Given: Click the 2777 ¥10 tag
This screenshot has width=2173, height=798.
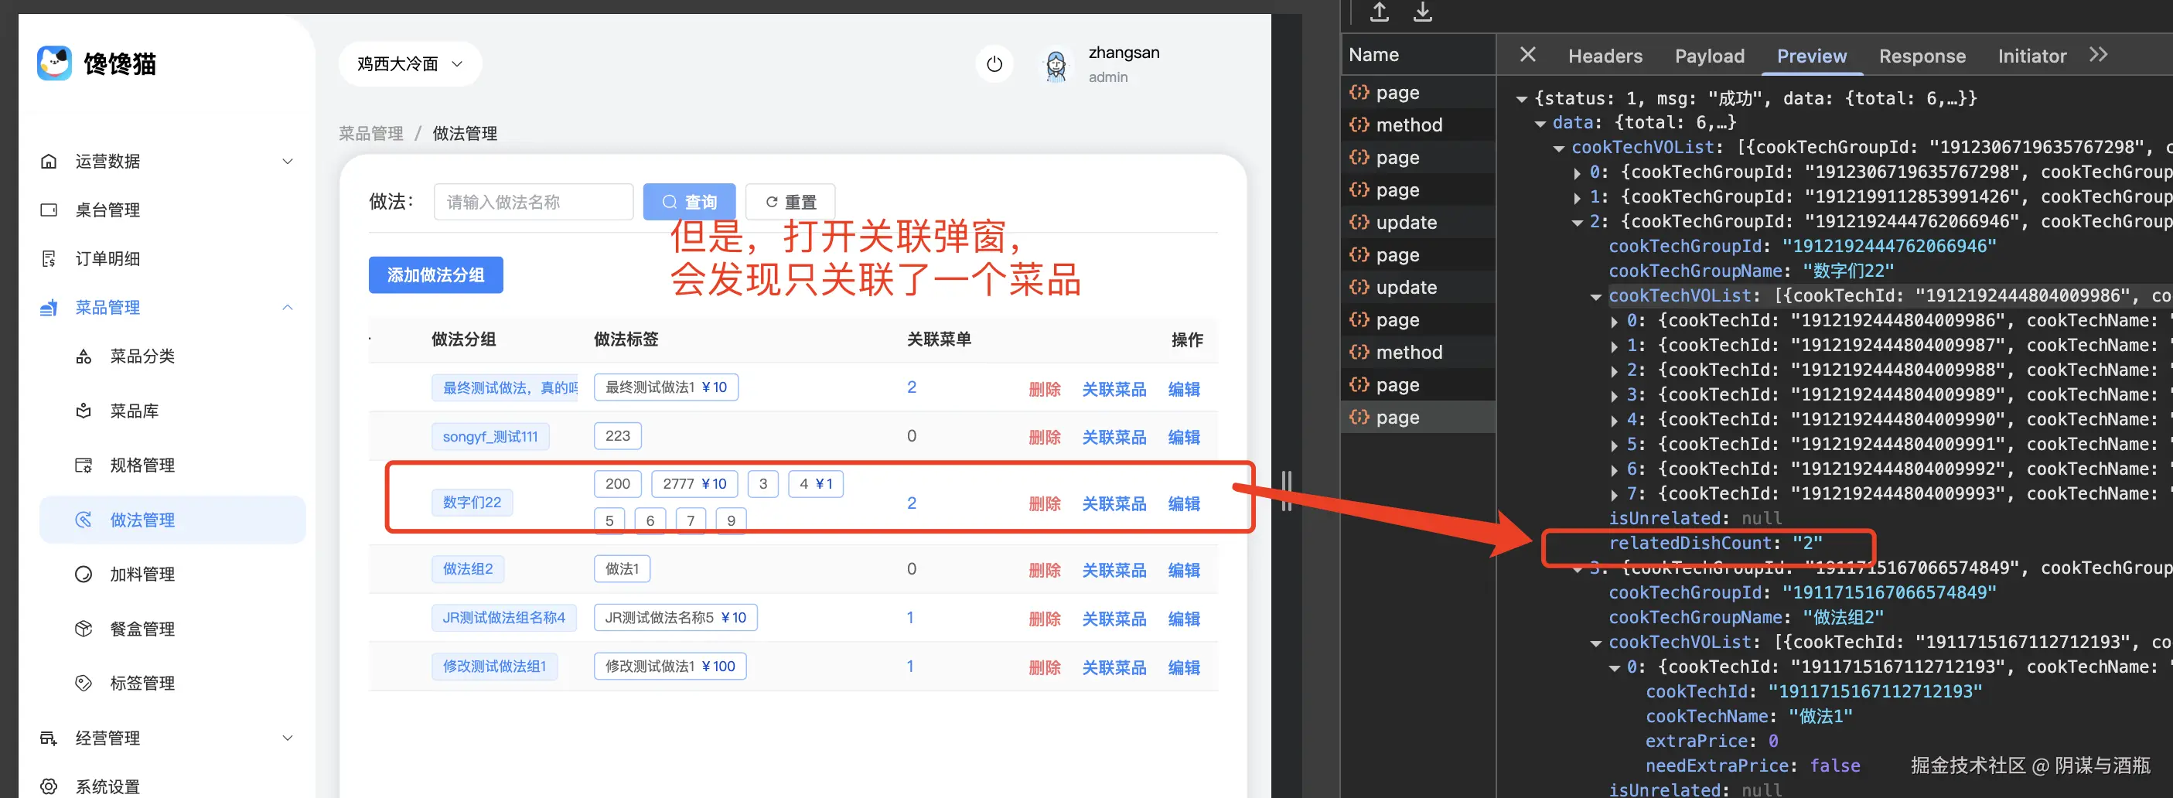Looking at the screenshot, I should tap(694, 484).
